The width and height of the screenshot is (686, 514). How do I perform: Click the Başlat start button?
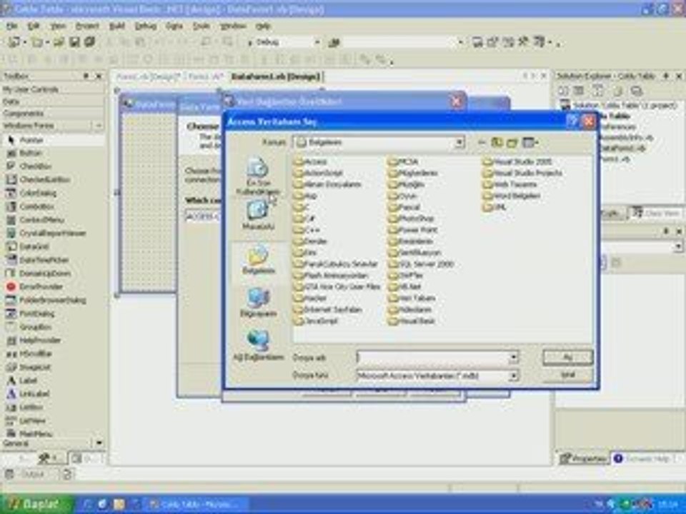click(35, 504)
